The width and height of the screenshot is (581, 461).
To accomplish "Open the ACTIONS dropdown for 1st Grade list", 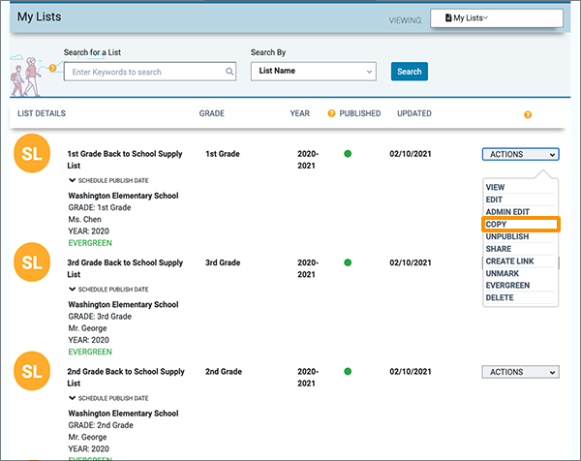I will (x=521, y=154).
